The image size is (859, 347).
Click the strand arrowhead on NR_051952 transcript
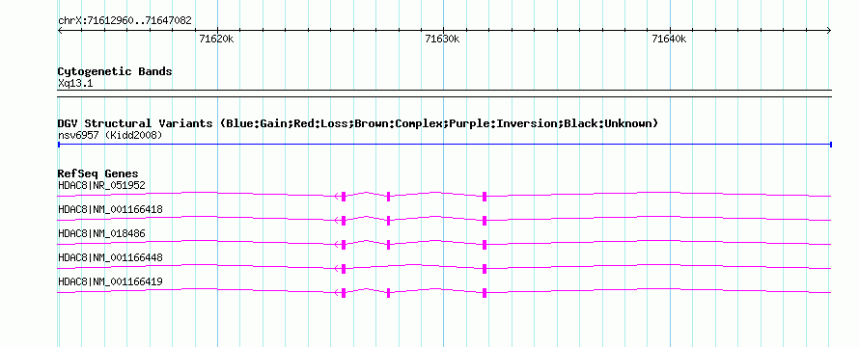coord(337,197)
